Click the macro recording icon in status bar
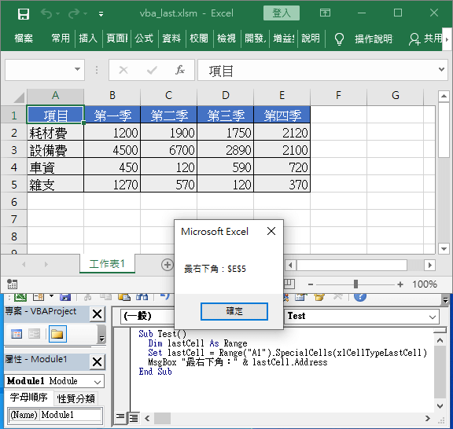 pos(12,284)
